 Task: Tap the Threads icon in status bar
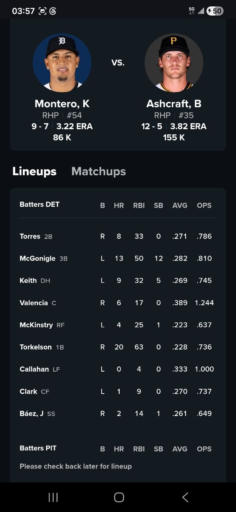click(53, 11)
